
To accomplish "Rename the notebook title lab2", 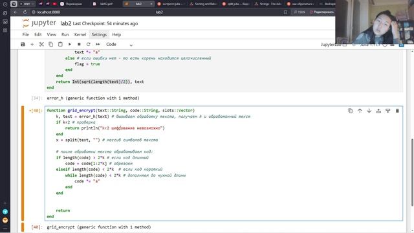I will point(66,23).
